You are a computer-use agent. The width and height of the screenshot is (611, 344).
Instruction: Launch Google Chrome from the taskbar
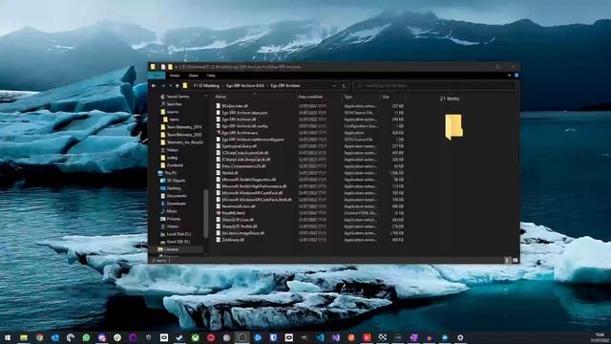pos(39,337)
